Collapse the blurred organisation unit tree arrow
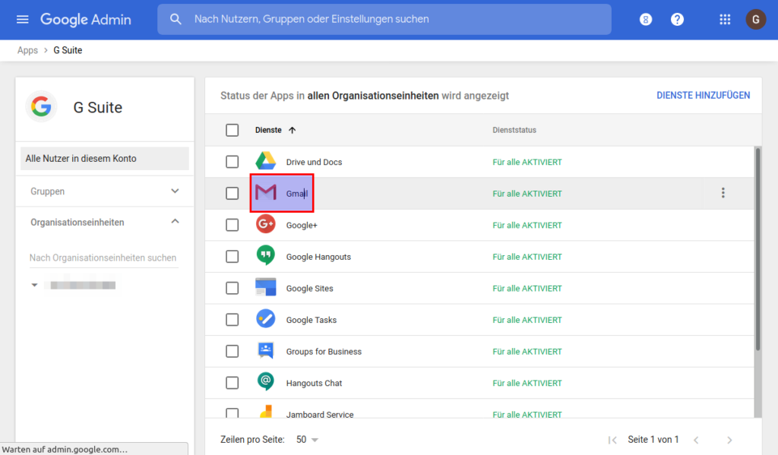The height and width of the screenshot is (455, 778). point(34,285)
